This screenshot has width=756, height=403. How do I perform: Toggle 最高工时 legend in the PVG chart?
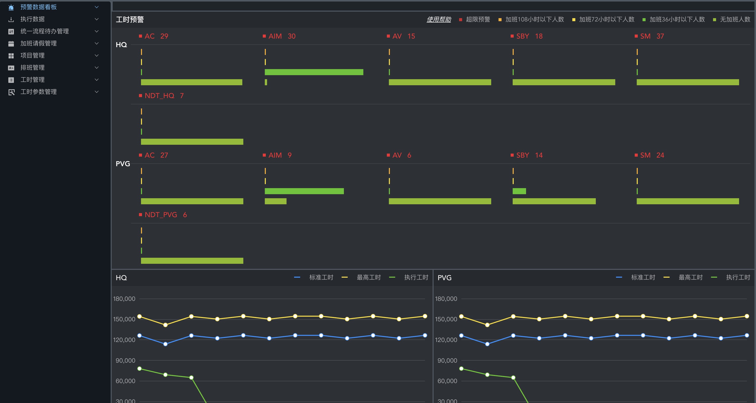click(x=683, y=277)
